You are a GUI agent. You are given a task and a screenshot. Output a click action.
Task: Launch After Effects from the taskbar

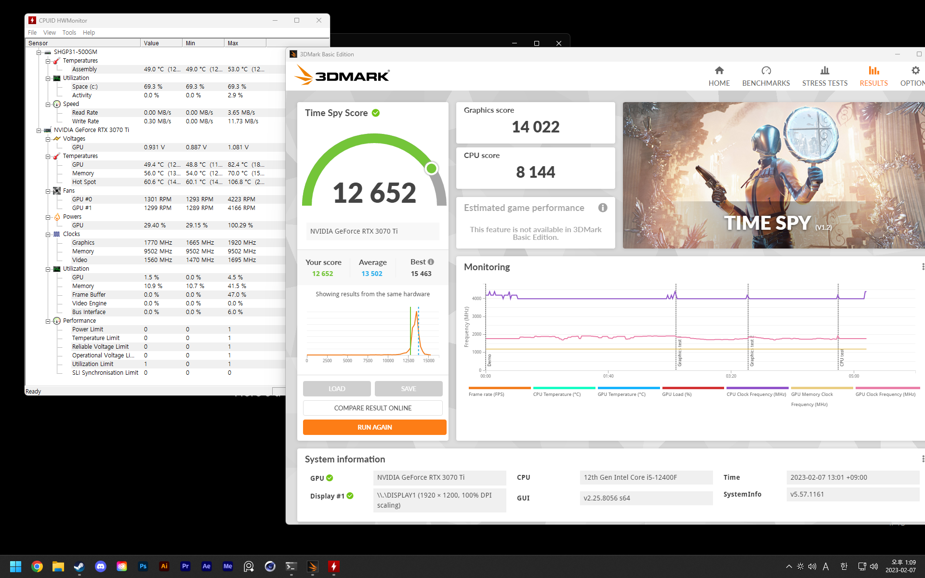coord(207,566)
